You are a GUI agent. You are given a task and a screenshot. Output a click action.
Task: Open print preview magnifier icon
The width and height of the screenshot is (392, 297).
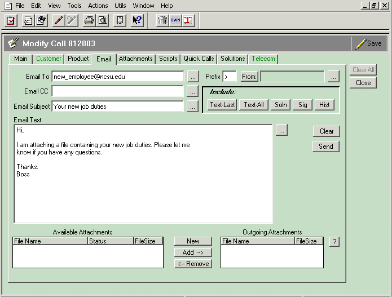click(102, 20)
